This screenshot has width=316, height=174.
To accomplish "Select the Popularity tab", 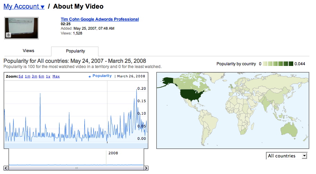I will (x=75, y=51).
